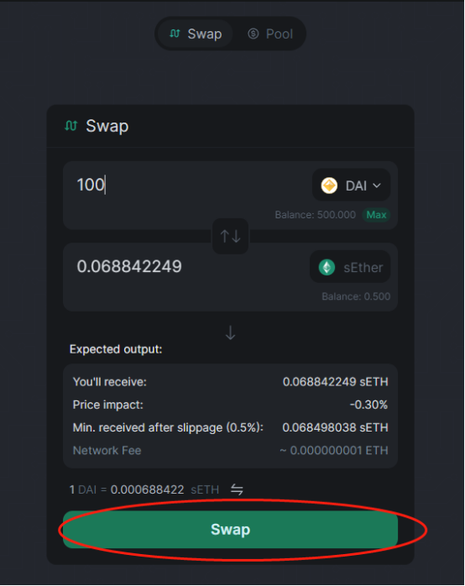The image size is (465, 586).
Task: Click the green Swap button
Action: click(231, 530)
